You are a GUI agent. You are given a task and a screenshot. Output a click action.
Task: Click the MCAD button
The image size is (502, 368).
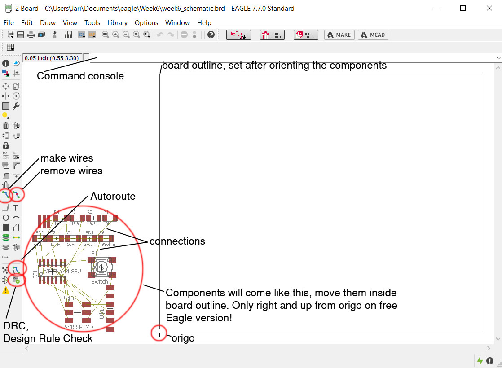click(373, 35)
